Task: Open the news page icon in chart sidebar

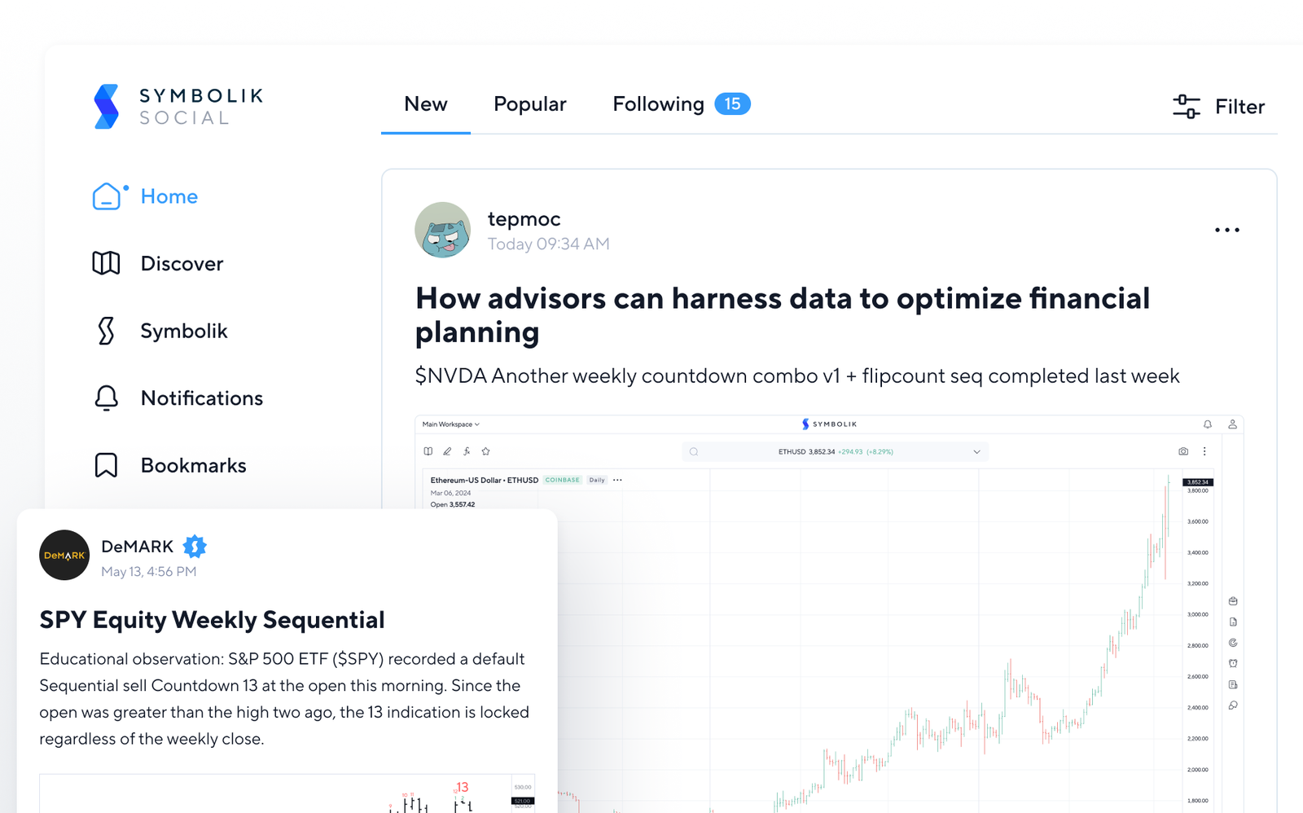Action: [x=1233, y=684]
